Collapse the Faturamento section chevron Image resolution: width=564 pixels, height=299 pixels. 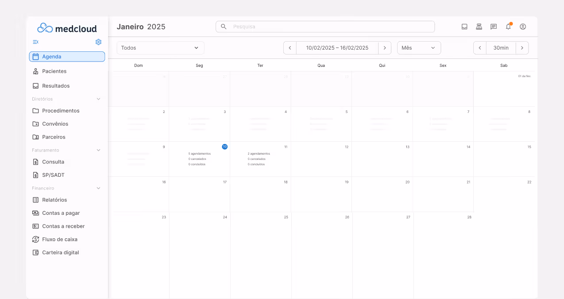(98, 150)
